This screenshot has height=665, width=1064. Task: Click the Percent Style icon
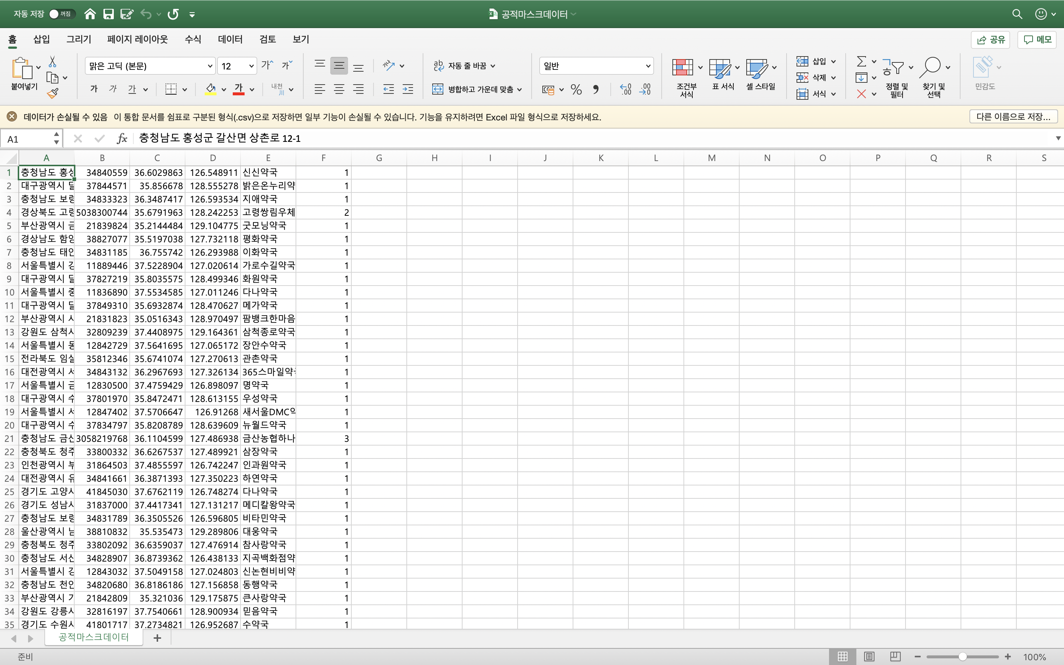576,90
